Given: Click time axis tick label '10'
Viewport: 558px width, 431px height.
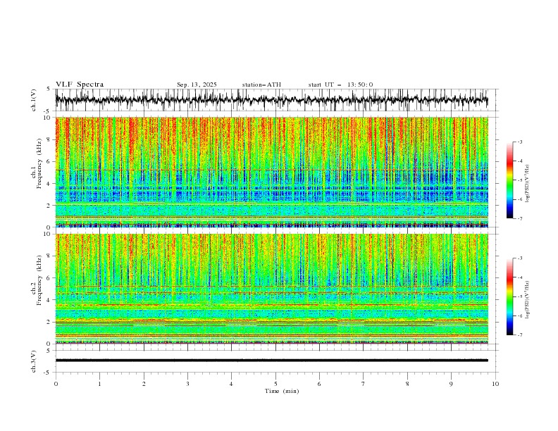Looking at the screenshot, I should [495, 384].
